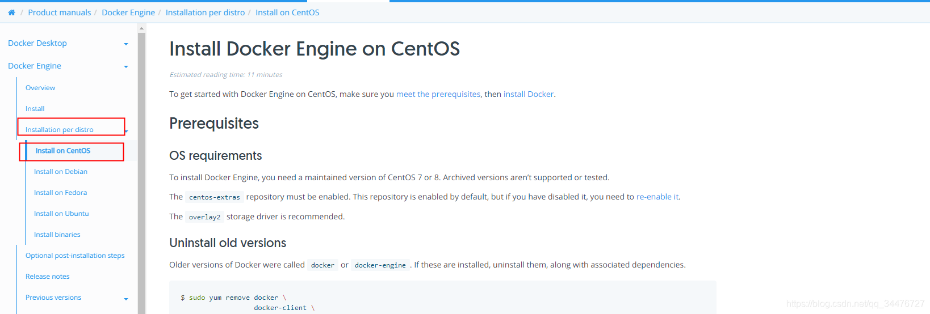Collapse Installation per distro arrow
This screenshot has width=930, height=314.
126,131
